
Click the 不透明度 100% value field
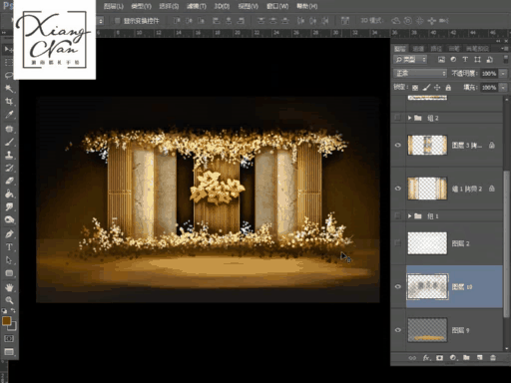tap(489, 74)
